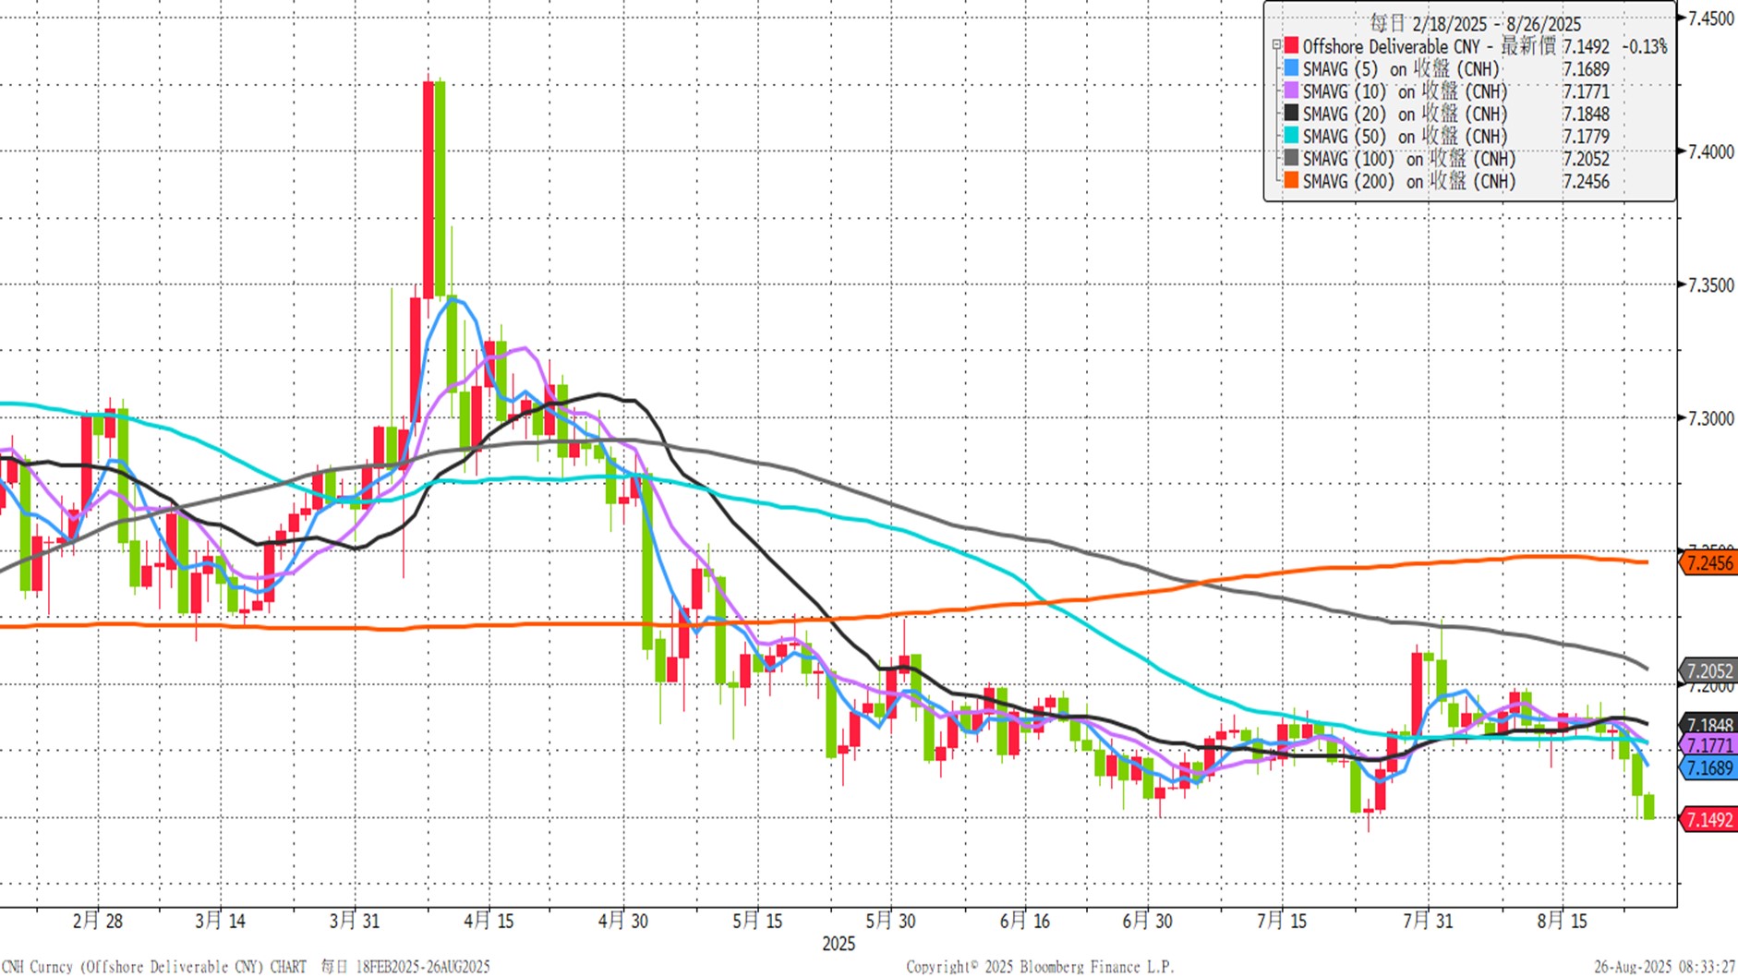Screen dimensions: 1738x977
Task: Click the 7.4500 y-axis label
Action: click(x=1711, y=18)
